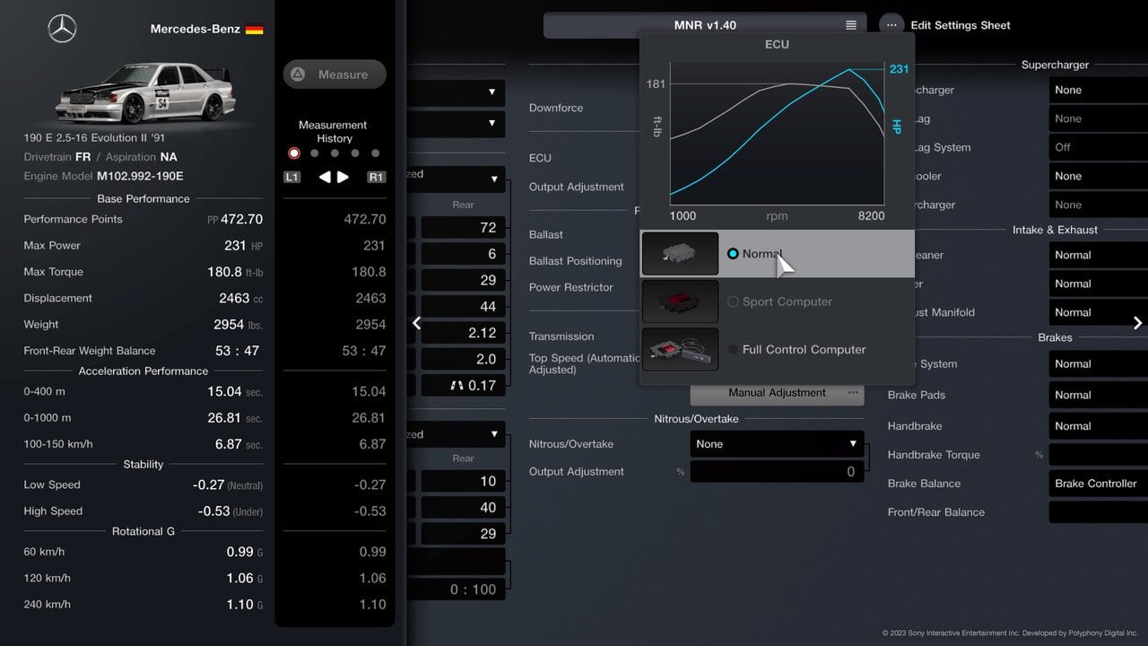The width and height of the screenshot is (1148, 646).
Task: Click the Ballast Positioning label
Action: pyautogui.click(x=576, y=261)
